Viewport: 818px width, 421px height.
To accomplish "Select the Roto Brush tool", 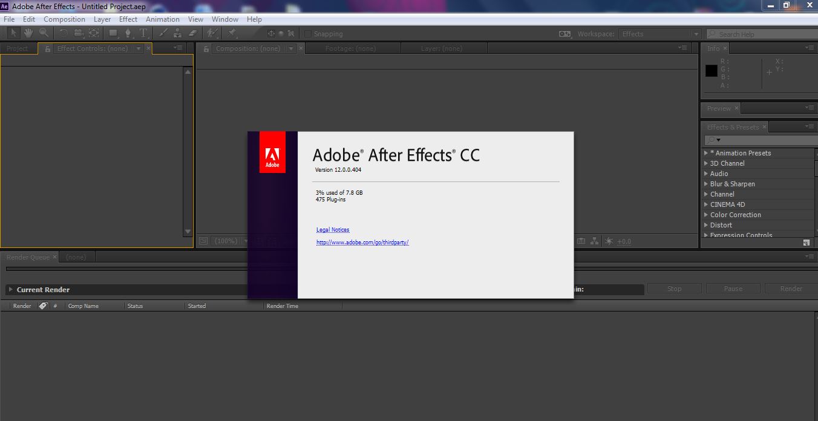I will pos(212,33).
